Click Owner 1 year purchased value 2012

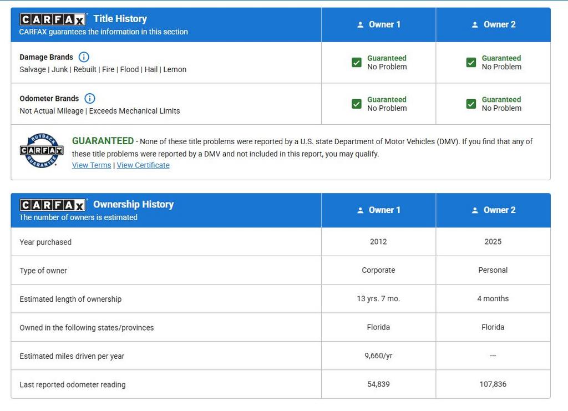click(x=378, y=241)
